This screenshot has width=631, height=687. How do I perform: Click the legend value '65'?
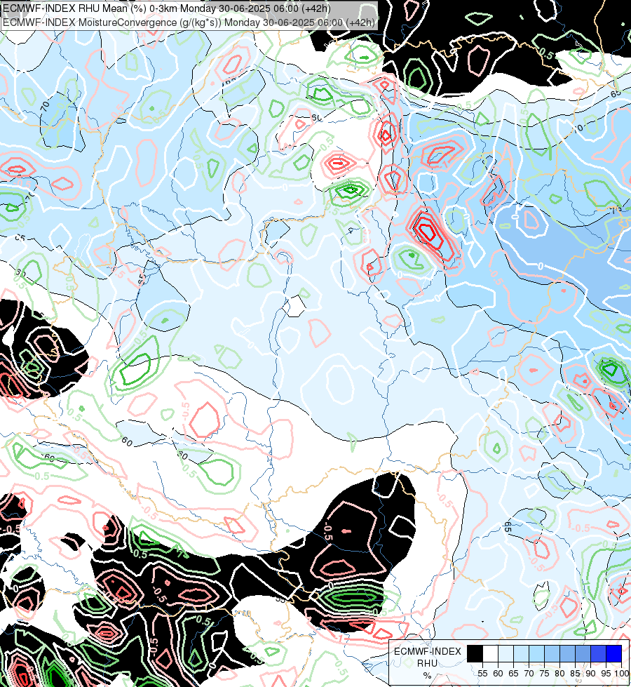click(x=513, y=674)
